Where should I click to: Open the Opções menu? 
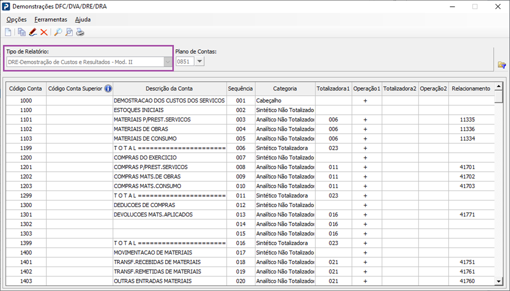click(16, 20)
